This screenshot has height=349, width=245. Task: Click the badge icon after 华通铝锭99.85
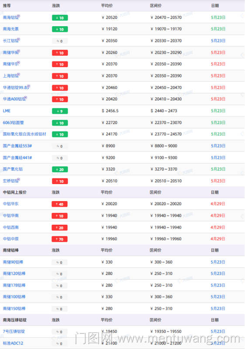pyautogui.click(x=29, y=86)
